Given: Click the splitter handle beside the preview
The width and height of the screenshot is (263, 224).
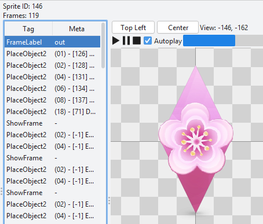Looking at the screenshot, I should (x=109, y=201).
